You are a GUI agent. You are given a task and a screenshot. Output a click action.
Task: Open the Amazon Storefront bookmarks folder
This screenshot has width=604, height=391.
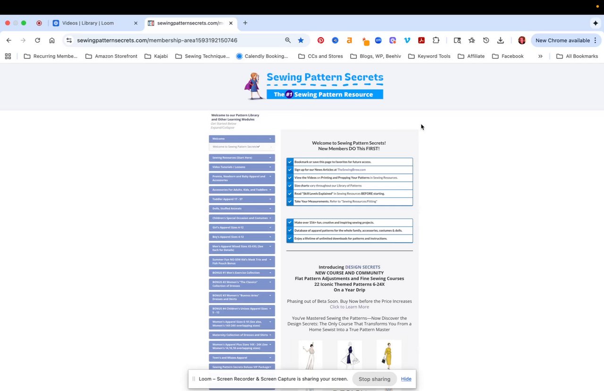pos(111,56)
